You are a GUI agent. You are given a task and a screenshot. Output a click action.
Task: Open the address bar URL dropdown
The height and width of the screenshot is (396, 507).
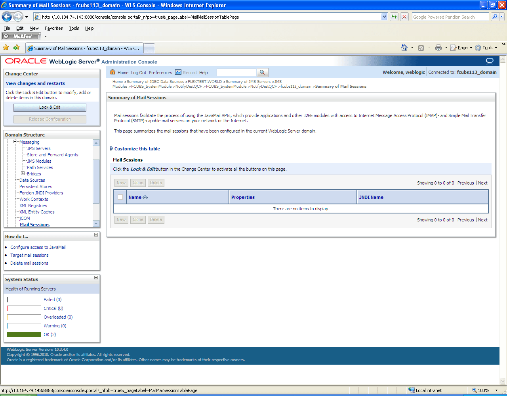click(x=384, y=17)
